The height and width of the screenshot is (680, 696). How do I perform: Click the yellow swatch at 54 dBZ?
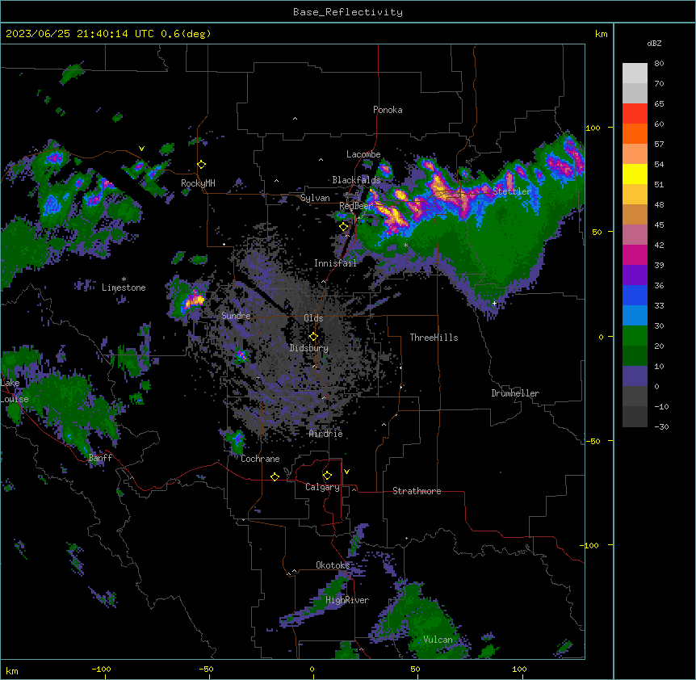point(635,174)
